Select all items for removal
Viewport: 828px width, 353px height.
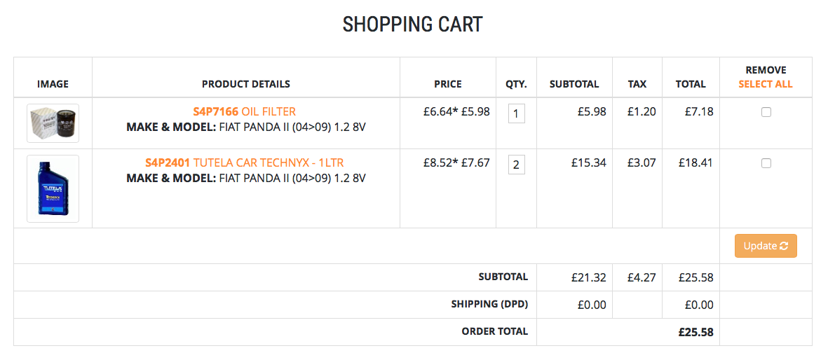pos(765,85)
